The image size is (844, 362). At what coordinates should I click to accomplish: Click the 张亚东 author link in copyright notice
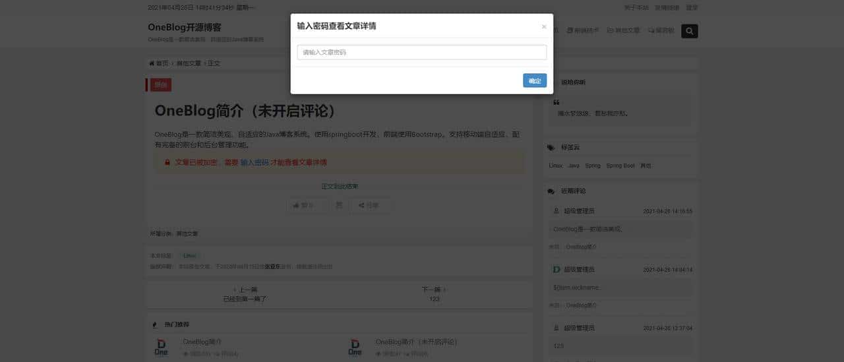(x=271, y=267)
